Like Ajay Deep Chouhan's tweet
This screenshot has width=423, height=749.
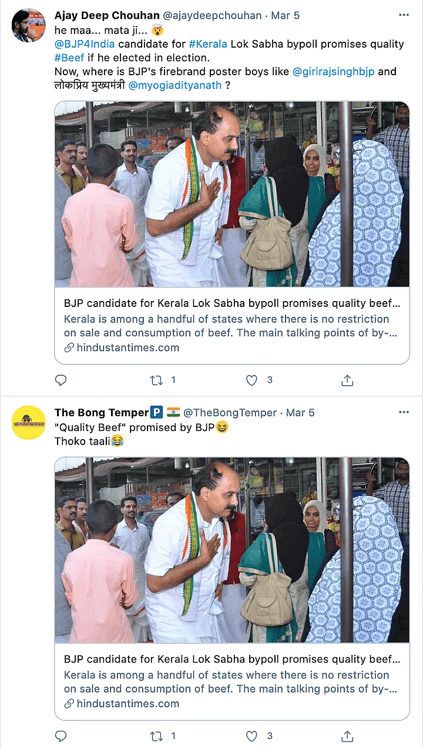pyautogui.click(x=251, y=380)
